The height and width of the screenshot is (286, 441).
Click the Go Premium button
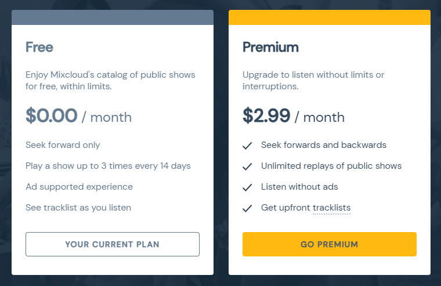(329, 244)
